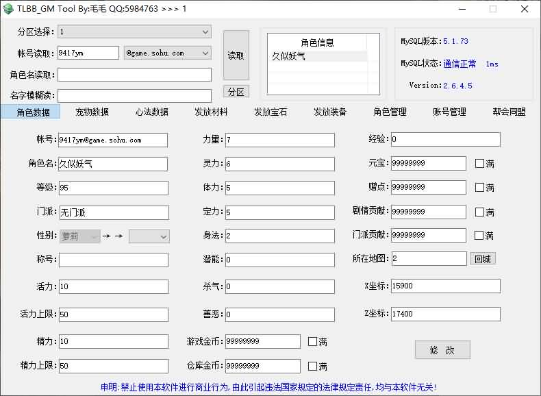Click the 通信正常 MySQL status text
Screen dimensions: 541x396
tap(460, 64)
